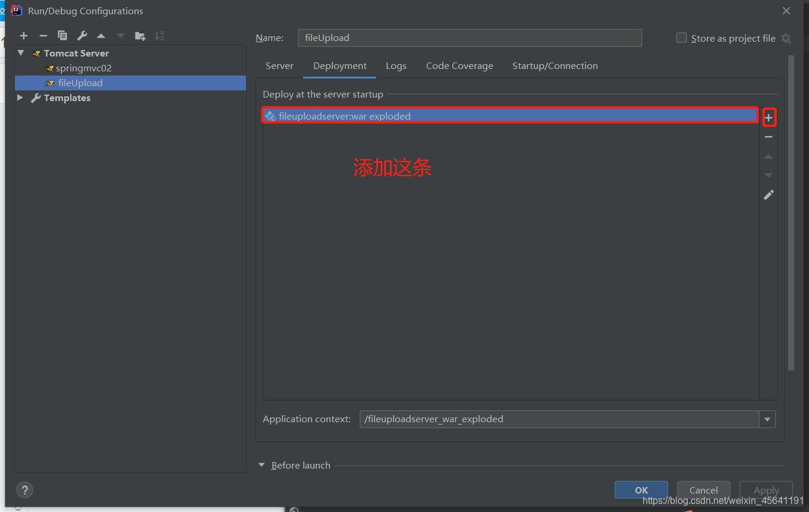
Task: Open the edit templates wrench icon
Action: (82, 36)
